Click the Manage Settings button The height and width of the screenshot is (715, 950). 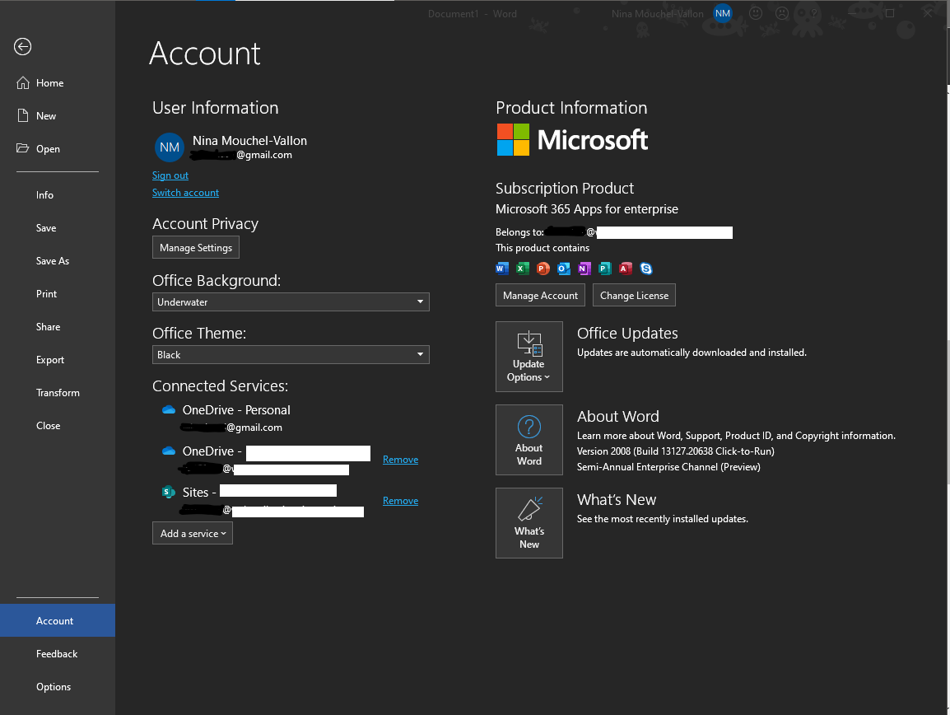pos(196,247)
